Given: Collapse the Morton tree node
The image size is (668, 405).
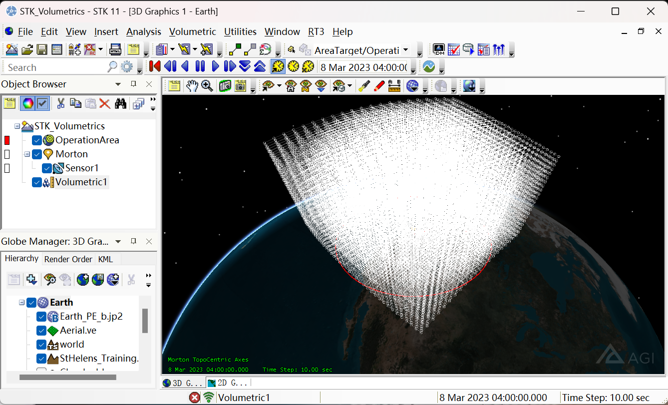Looking at the screenshot, I should click(28, 154).
